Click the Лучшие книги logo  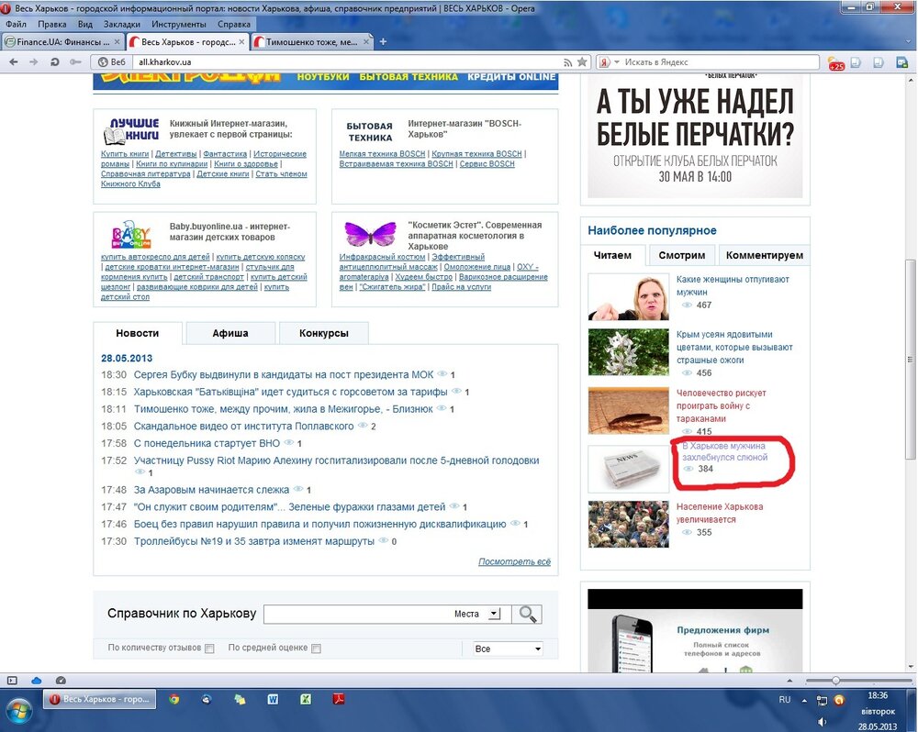(x=131, y=130)
